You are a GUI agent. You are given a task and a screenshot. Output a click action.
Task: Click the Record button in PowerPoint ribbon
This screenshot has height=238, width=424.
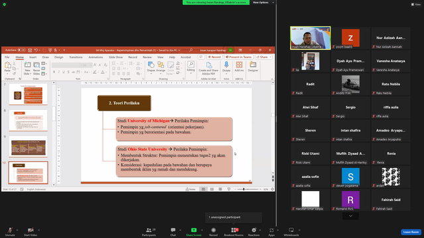[x=215, y=57]
